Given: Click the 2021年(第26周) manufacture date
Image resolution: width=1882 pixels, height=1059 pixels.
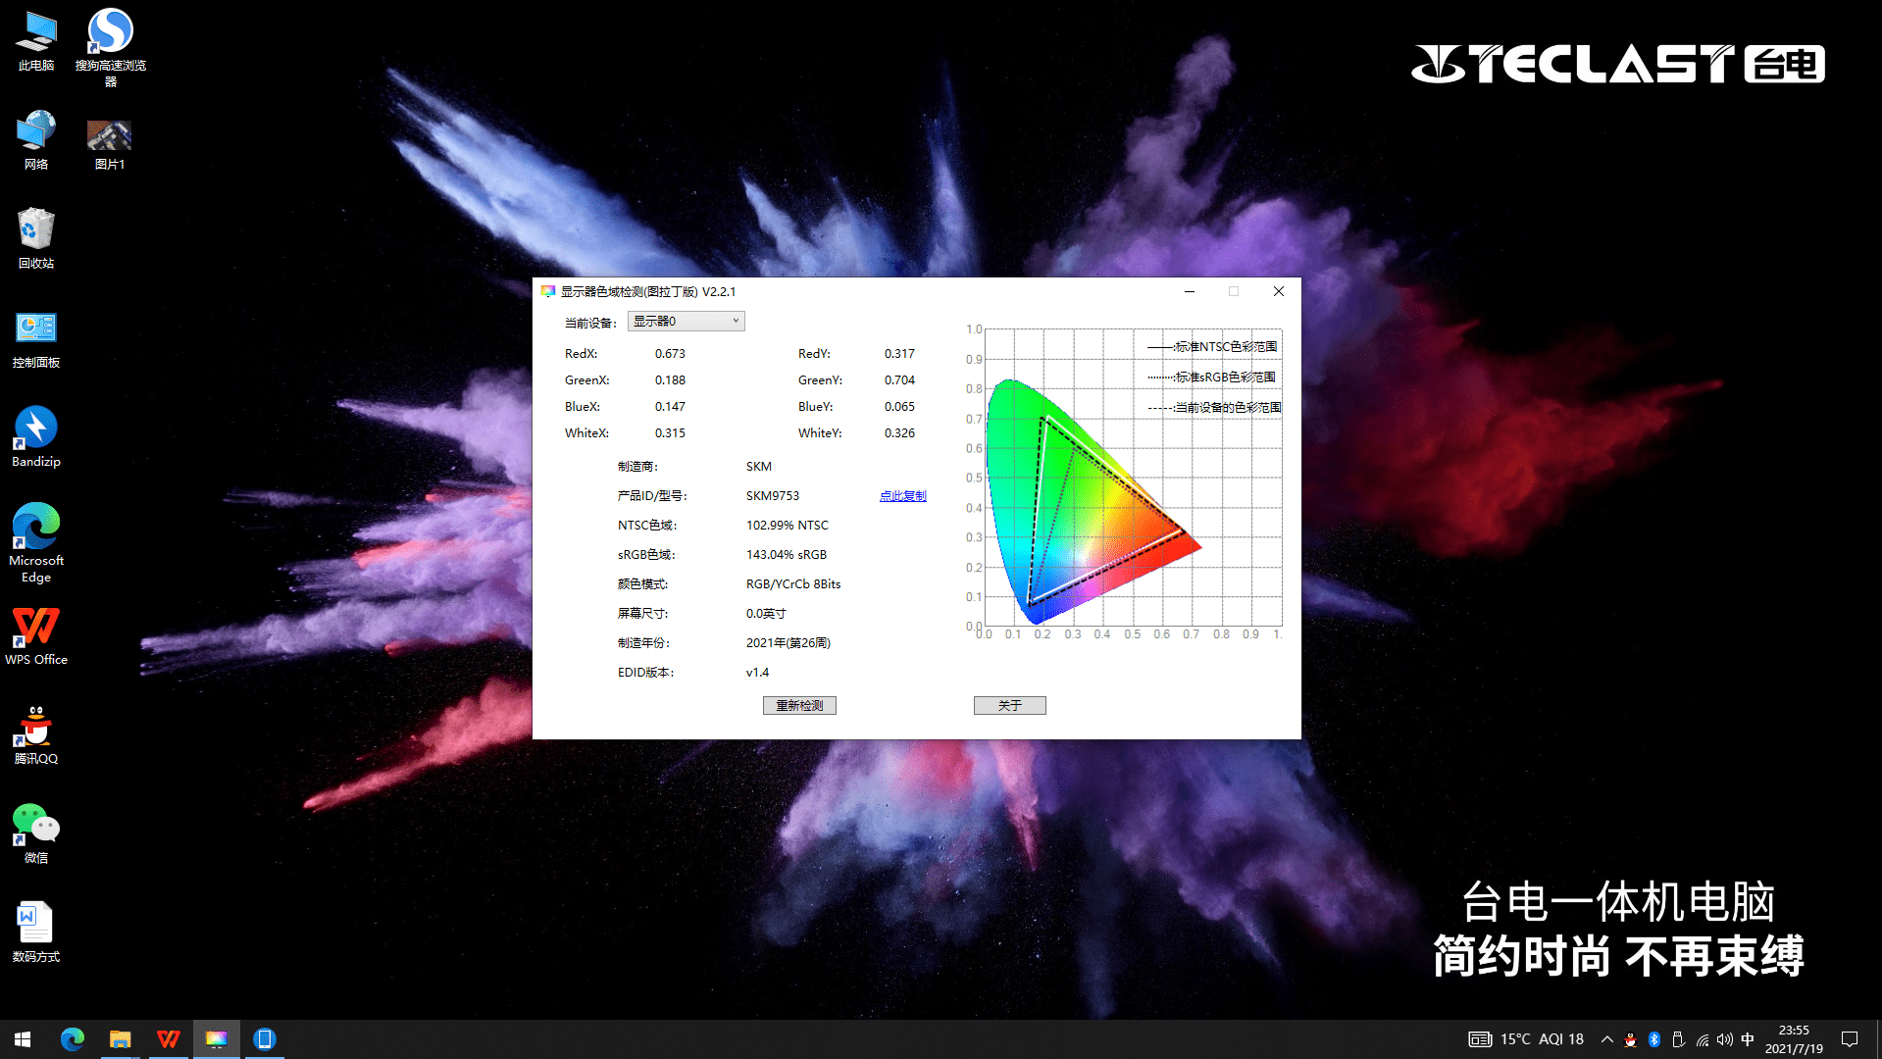Looking at the screenshot, I should 788,643.
